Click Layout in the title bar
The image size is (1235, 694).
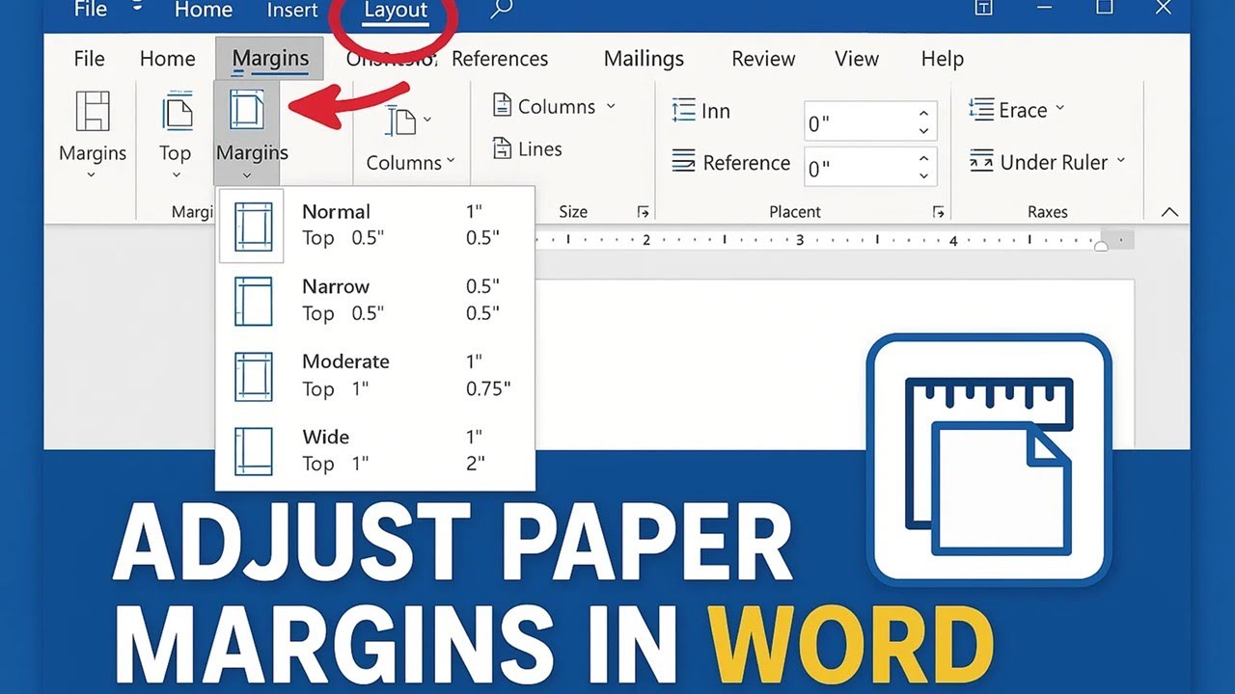(396, 11)
